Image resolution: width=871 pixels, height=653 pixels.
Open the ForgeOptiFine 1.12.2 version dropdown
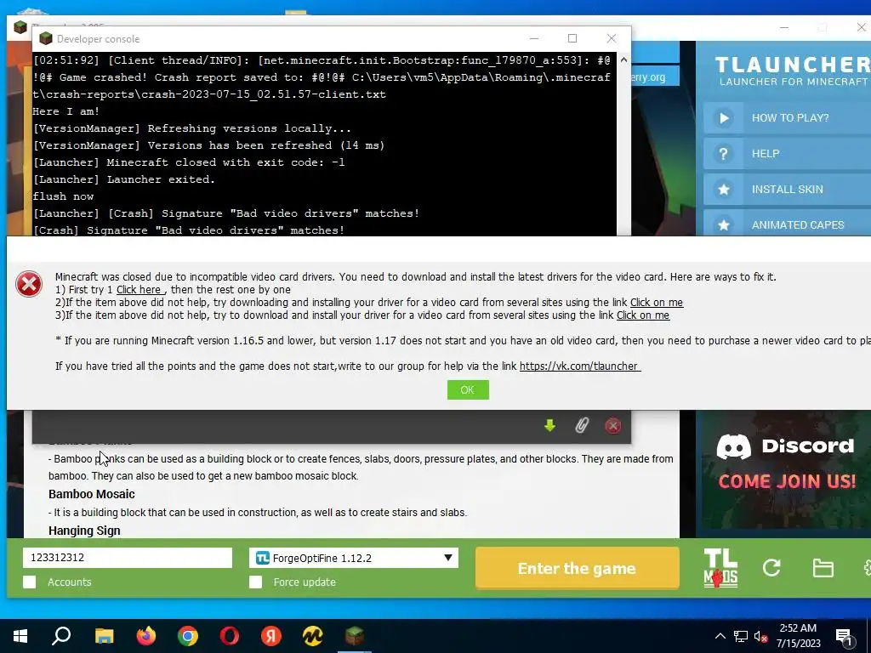coord(354,558)
